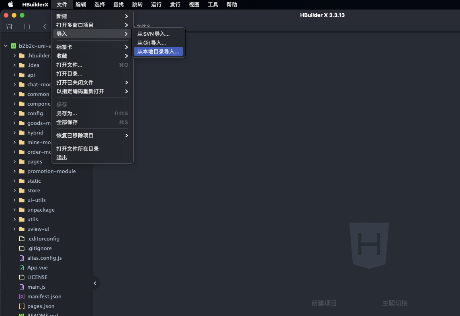The image size is (460, 316).
Task: Select 全部保存 in the File menu
Action: [92, 122]
